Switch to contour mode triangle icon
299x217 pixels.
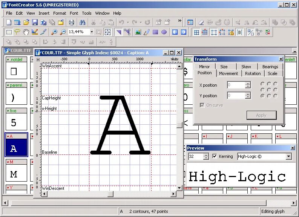(119, 32)
